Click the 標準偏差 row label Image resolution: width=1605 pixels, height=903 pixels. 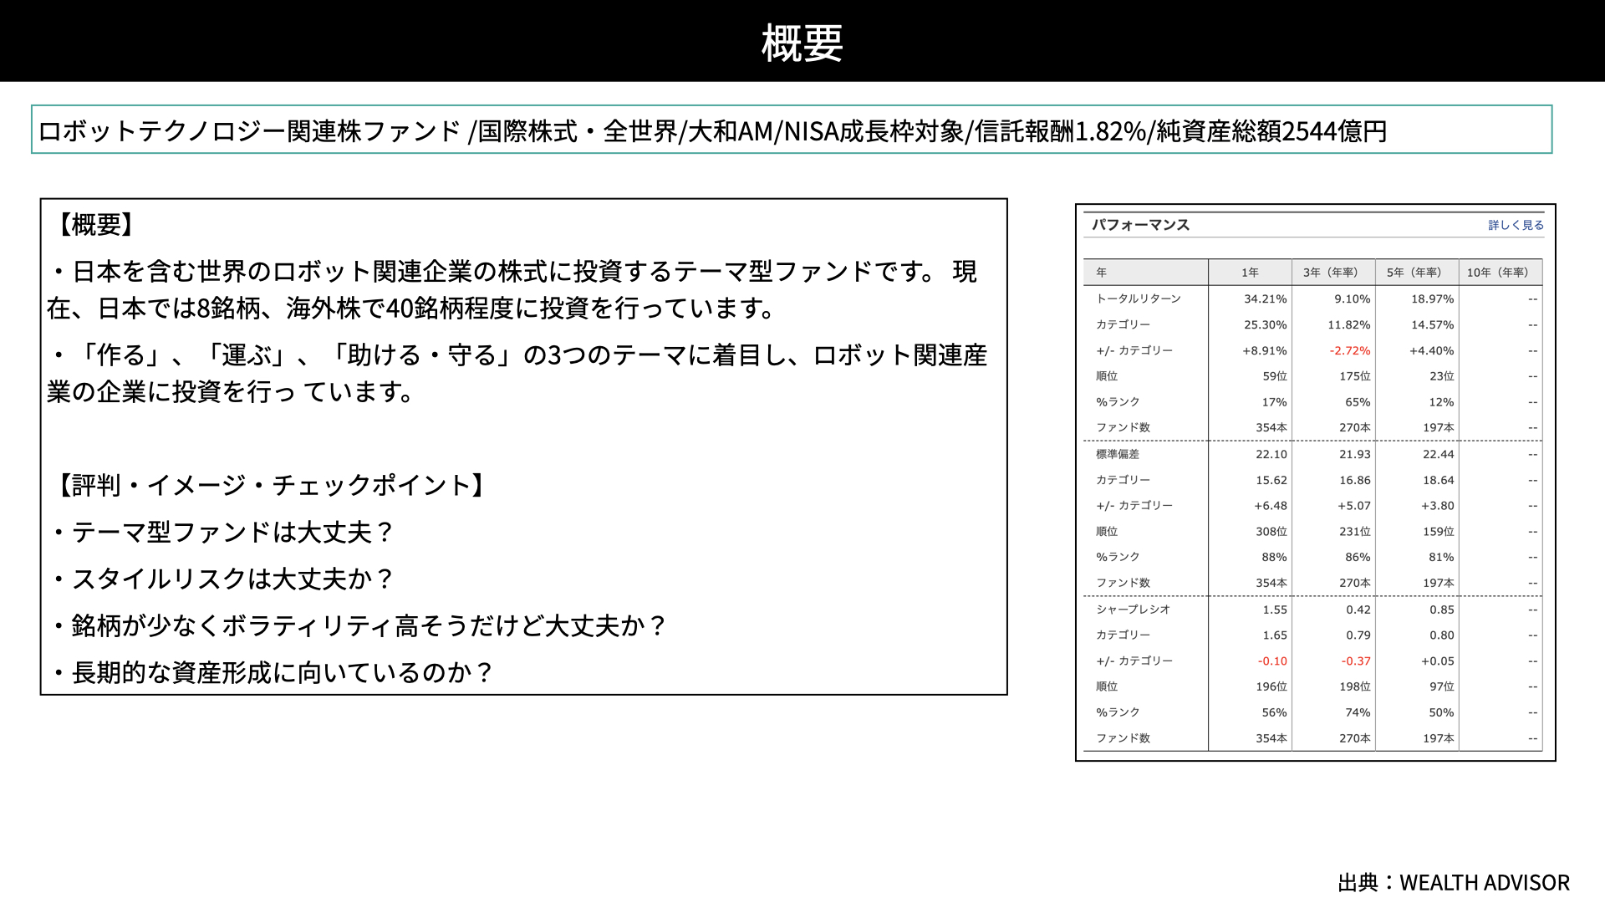pos(1118,454)
